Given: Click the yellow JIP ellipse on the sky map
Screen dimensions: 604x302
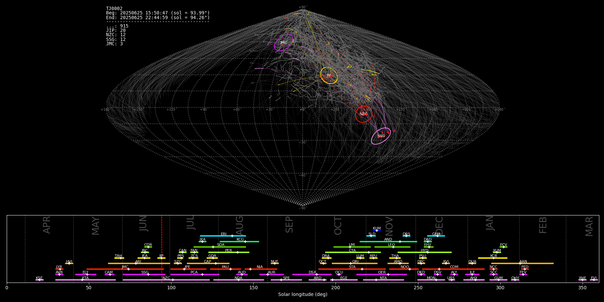Looking at the screenshot, I should pyautogui.click(x=329, y=75).
